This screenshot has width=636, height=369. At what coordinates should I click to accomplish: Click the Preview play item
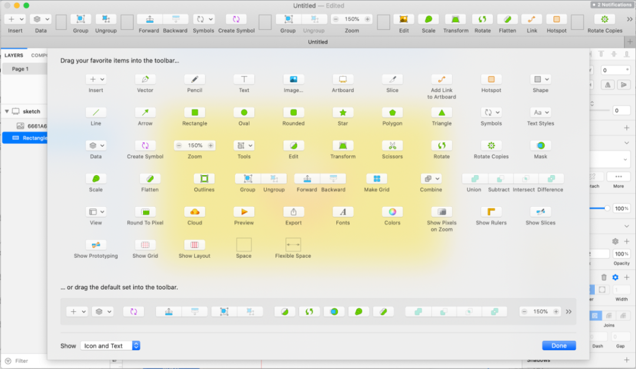pos(244,212)
